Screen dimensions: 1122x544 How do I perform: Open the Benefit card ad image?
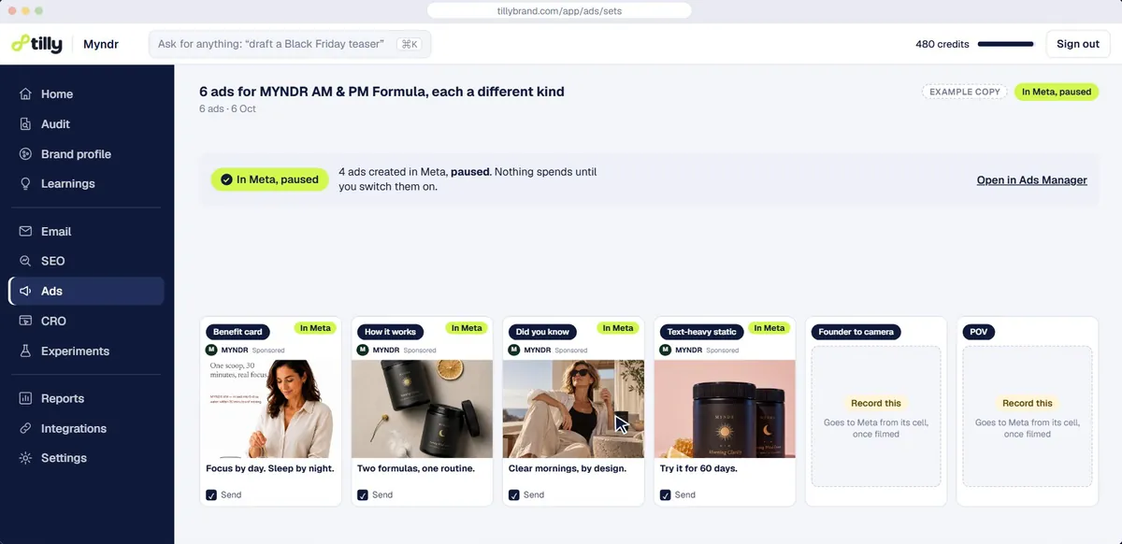click(x=271, y=409)
